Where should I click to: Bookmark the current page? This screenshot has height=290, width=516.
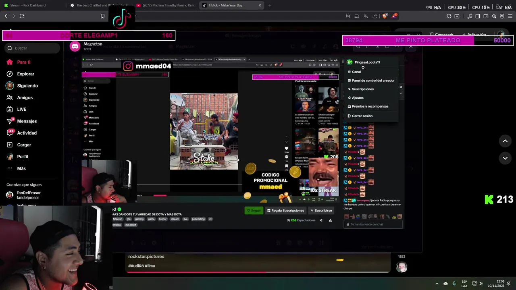coord(102,16)
